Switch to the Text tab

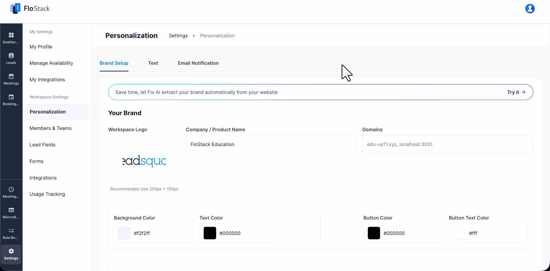tap(153, 63)
